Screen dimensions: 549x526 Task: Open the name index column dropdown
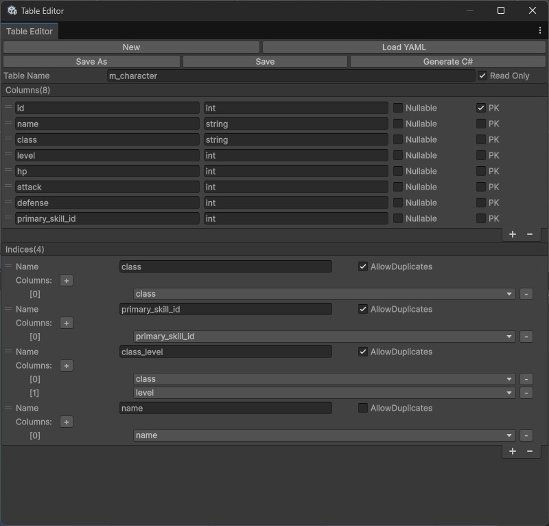(x=324, y=435)
